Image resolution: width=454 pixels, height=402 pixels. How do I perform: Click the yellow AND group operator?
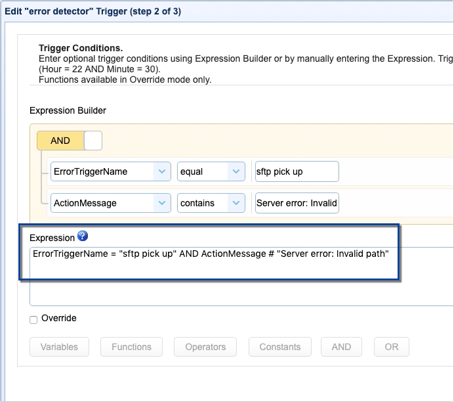(x=60, y=141)
